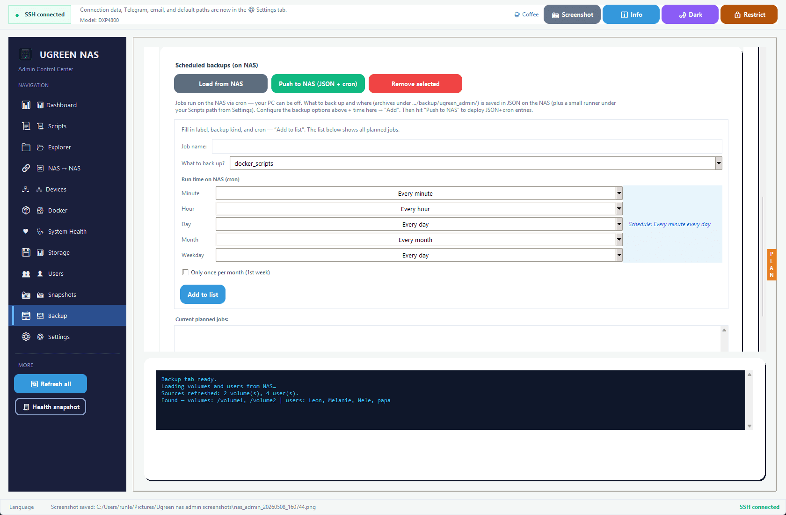Click the Devices network icon

coord(26,189)
